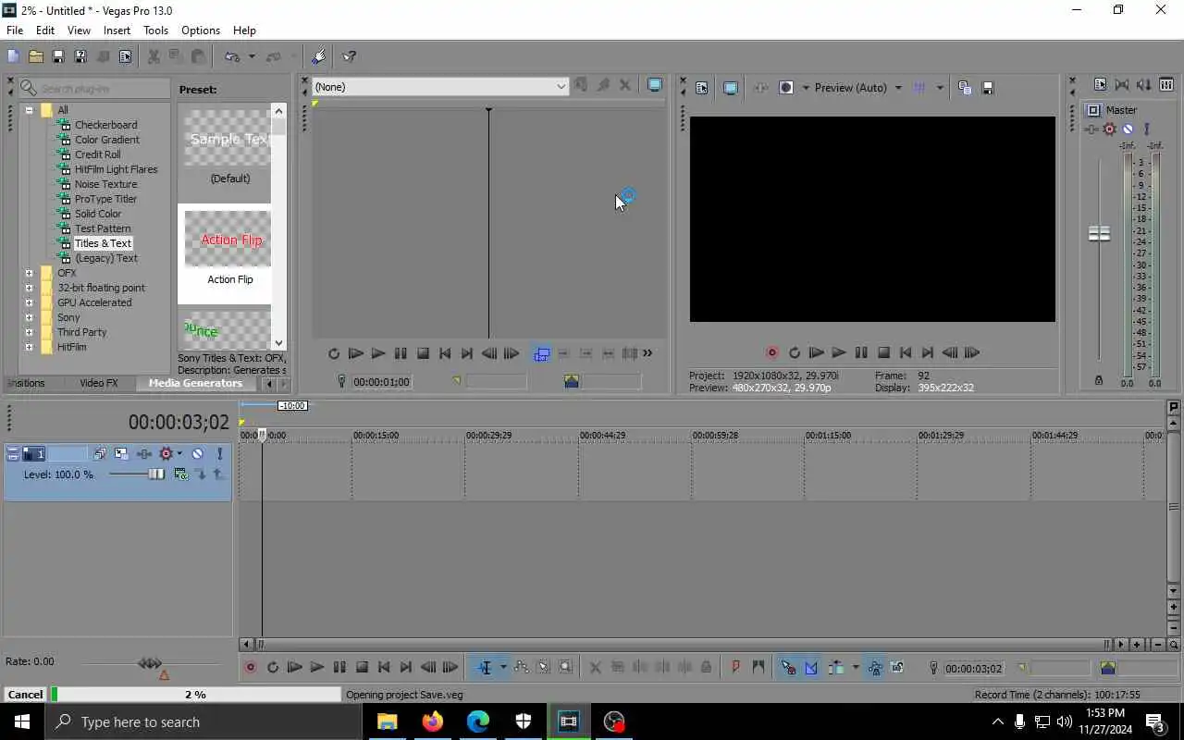Collapse the All plug-ins folder
Screen dimensions: 1184x740
pos(29,110)
